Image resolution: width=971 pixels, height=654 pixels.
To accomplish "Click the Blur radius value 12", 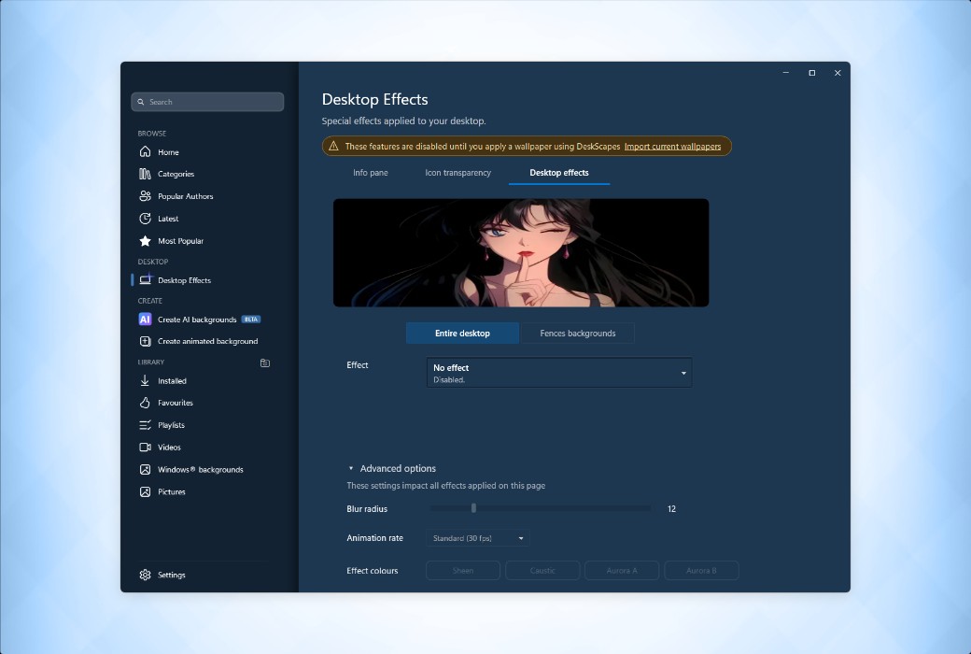I will point(671,509).
